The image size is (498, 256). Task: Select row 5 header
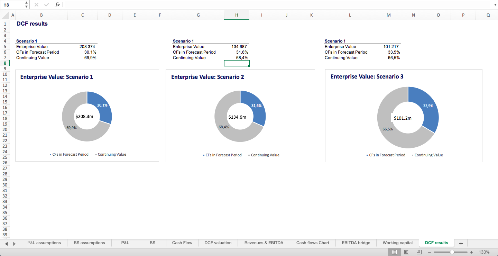(5, 46)
